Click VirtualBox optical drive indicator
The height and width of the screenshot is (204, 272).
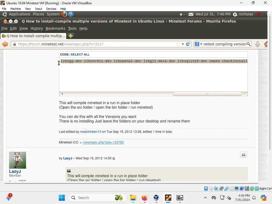(x=211, y=189)
